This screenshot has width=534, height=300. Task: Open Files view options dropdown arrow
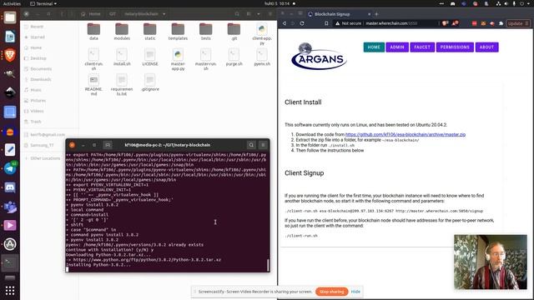259,14
